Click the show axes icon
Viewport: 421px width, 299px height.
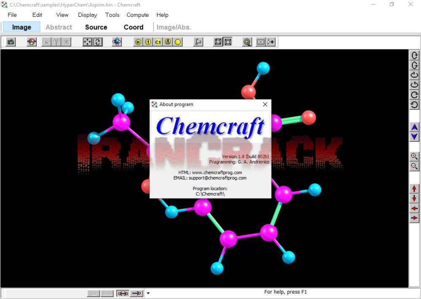[x=198, y=42]
